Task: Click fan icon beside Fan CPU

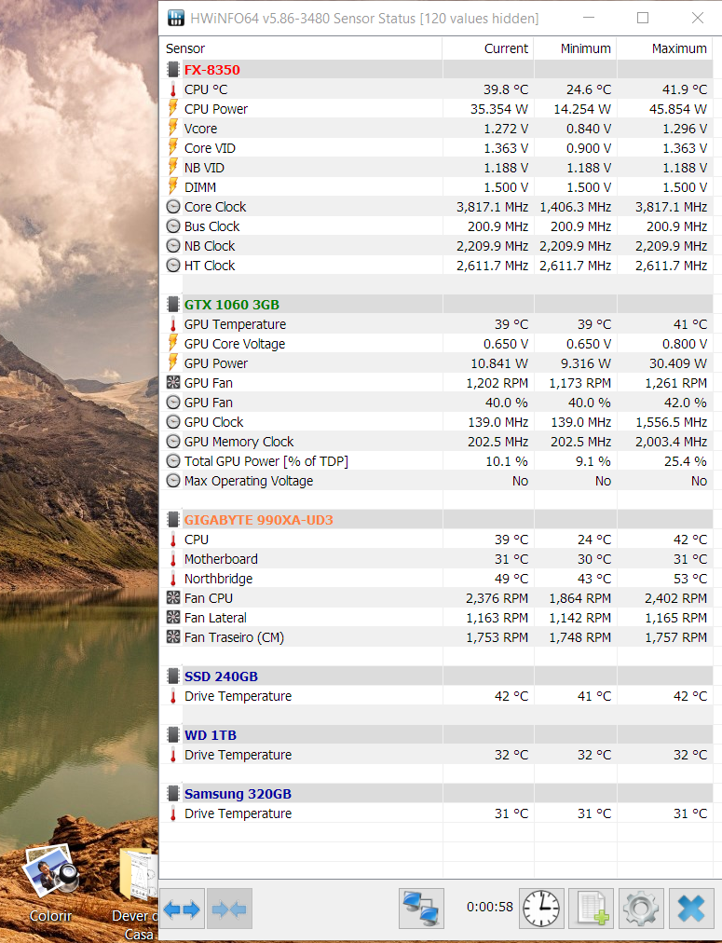Action: click(x=173, y=598)
